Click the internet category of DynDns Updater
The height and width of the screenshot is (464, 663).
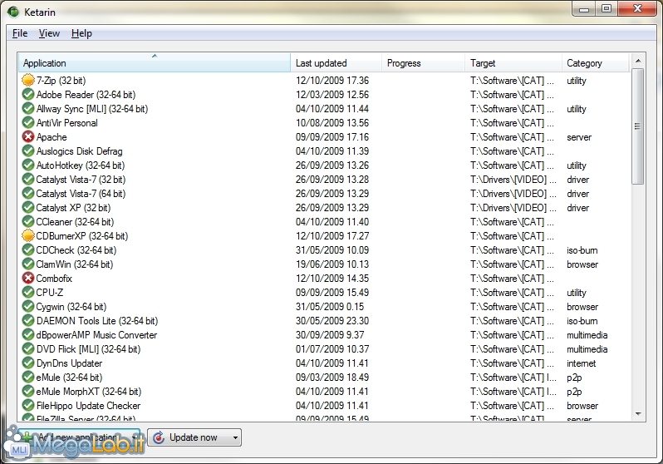(x=581, y=363)
